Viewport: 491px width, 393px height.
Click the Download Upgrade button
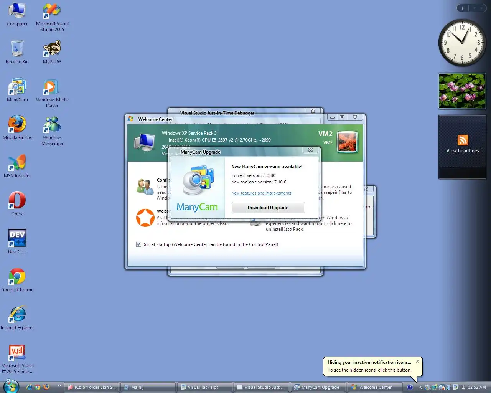tap(268, 208)
